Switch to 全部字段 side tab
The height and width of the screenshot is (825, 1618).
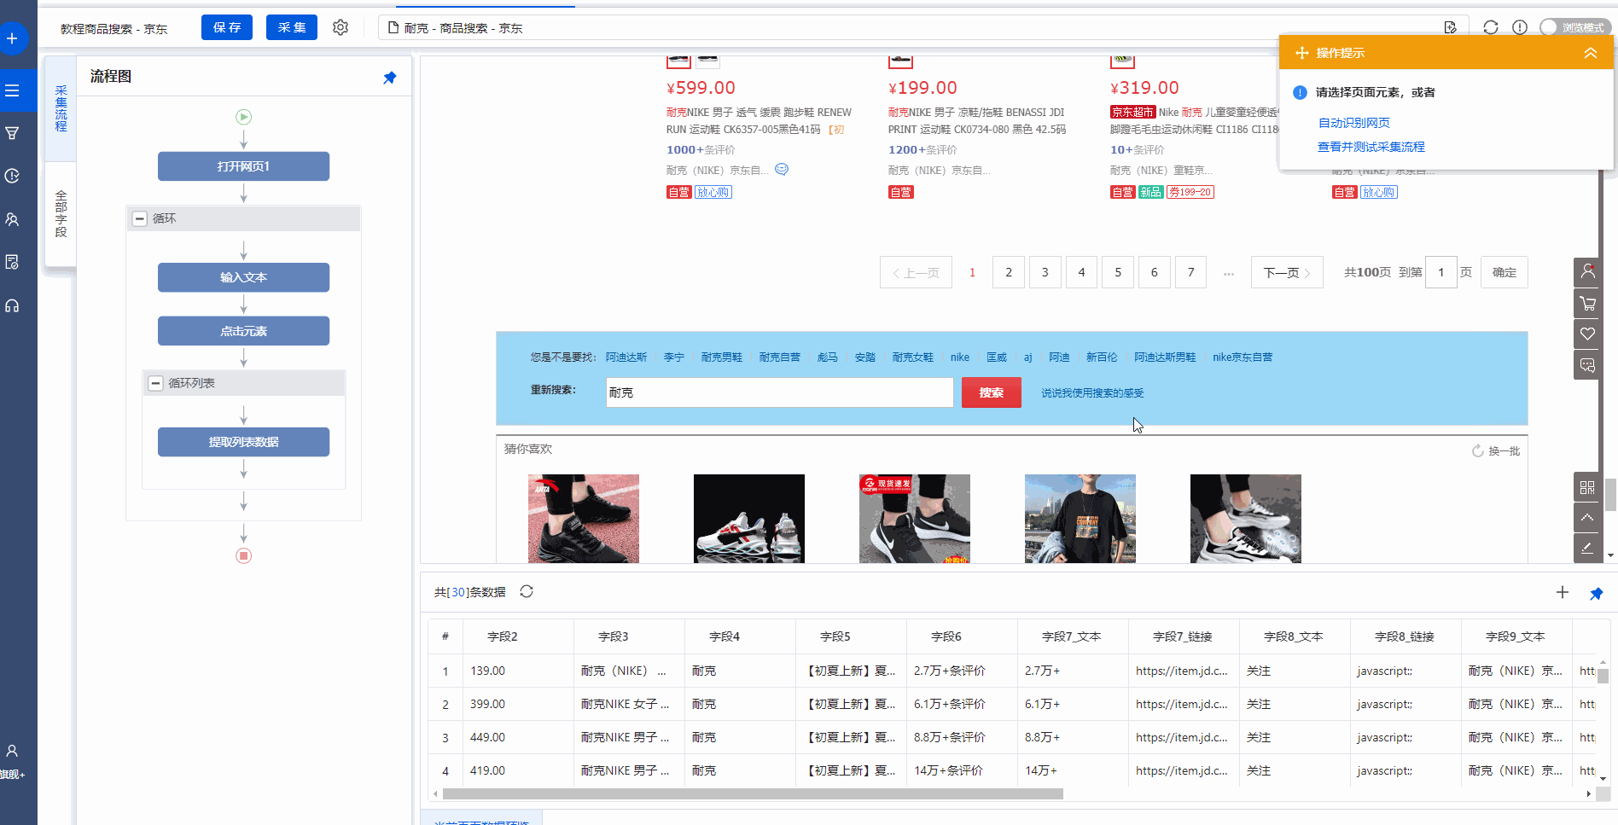tap(61, 213)
